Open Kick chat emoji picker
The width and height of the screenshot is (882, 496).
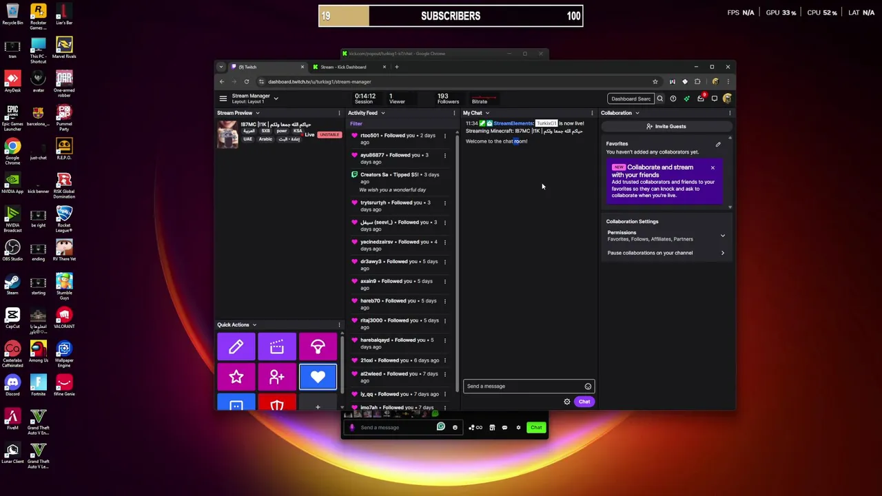(455, 428)
